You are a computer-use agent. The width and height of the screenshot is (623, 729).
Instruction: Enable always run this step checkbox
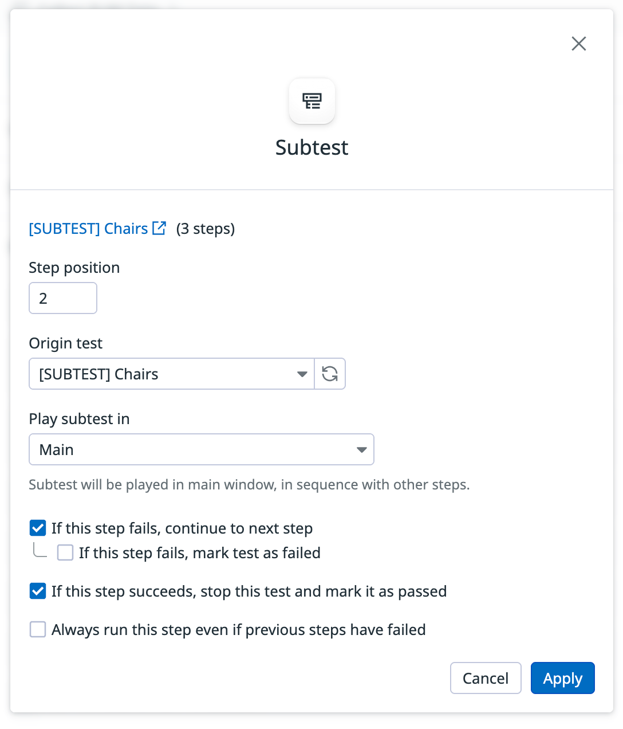coord(38,629)
